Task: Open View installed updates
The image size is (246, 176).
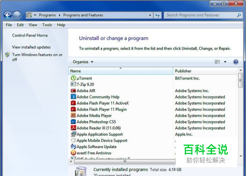Action: [x=31, y=47]
